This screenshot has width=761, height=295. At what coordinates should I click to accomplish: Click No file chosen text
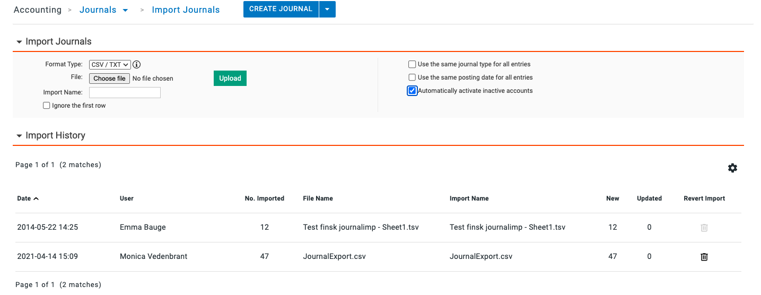[153, 79]
